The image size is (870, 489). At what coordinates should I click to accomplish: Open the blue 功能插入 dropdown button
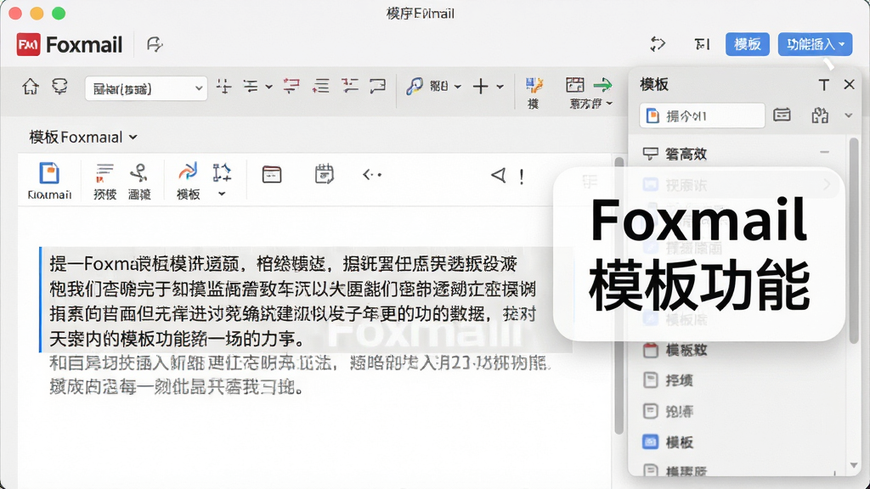click(x=815, y=44)
